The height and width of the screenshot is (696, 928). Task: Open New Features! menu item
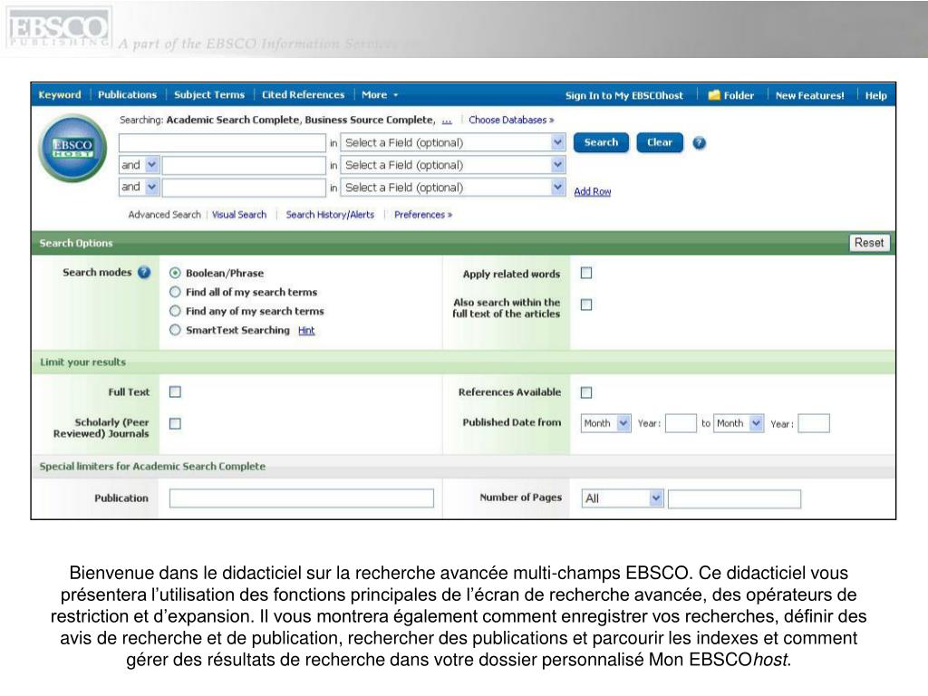(809, 95)
